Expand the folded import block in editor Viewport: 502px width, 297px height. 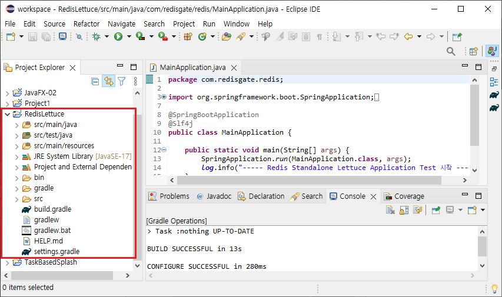click(x=163, y=97)
